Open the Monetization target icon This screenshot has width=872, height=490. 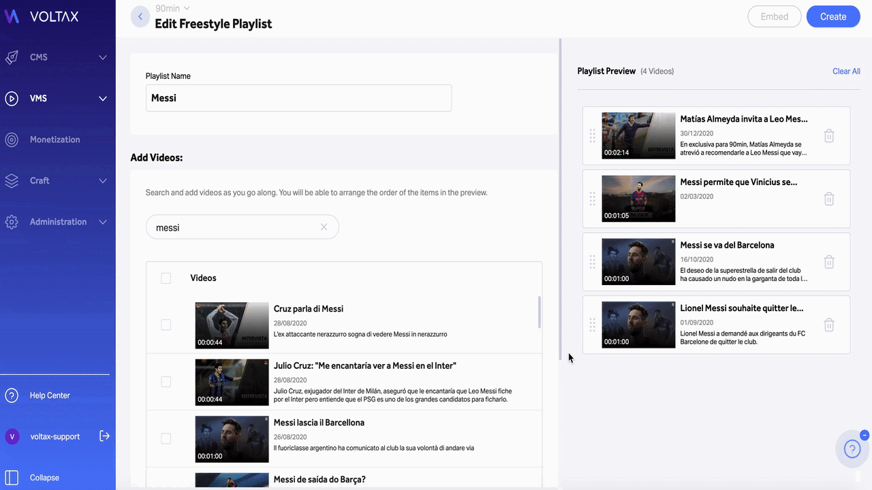coord(12,140)
